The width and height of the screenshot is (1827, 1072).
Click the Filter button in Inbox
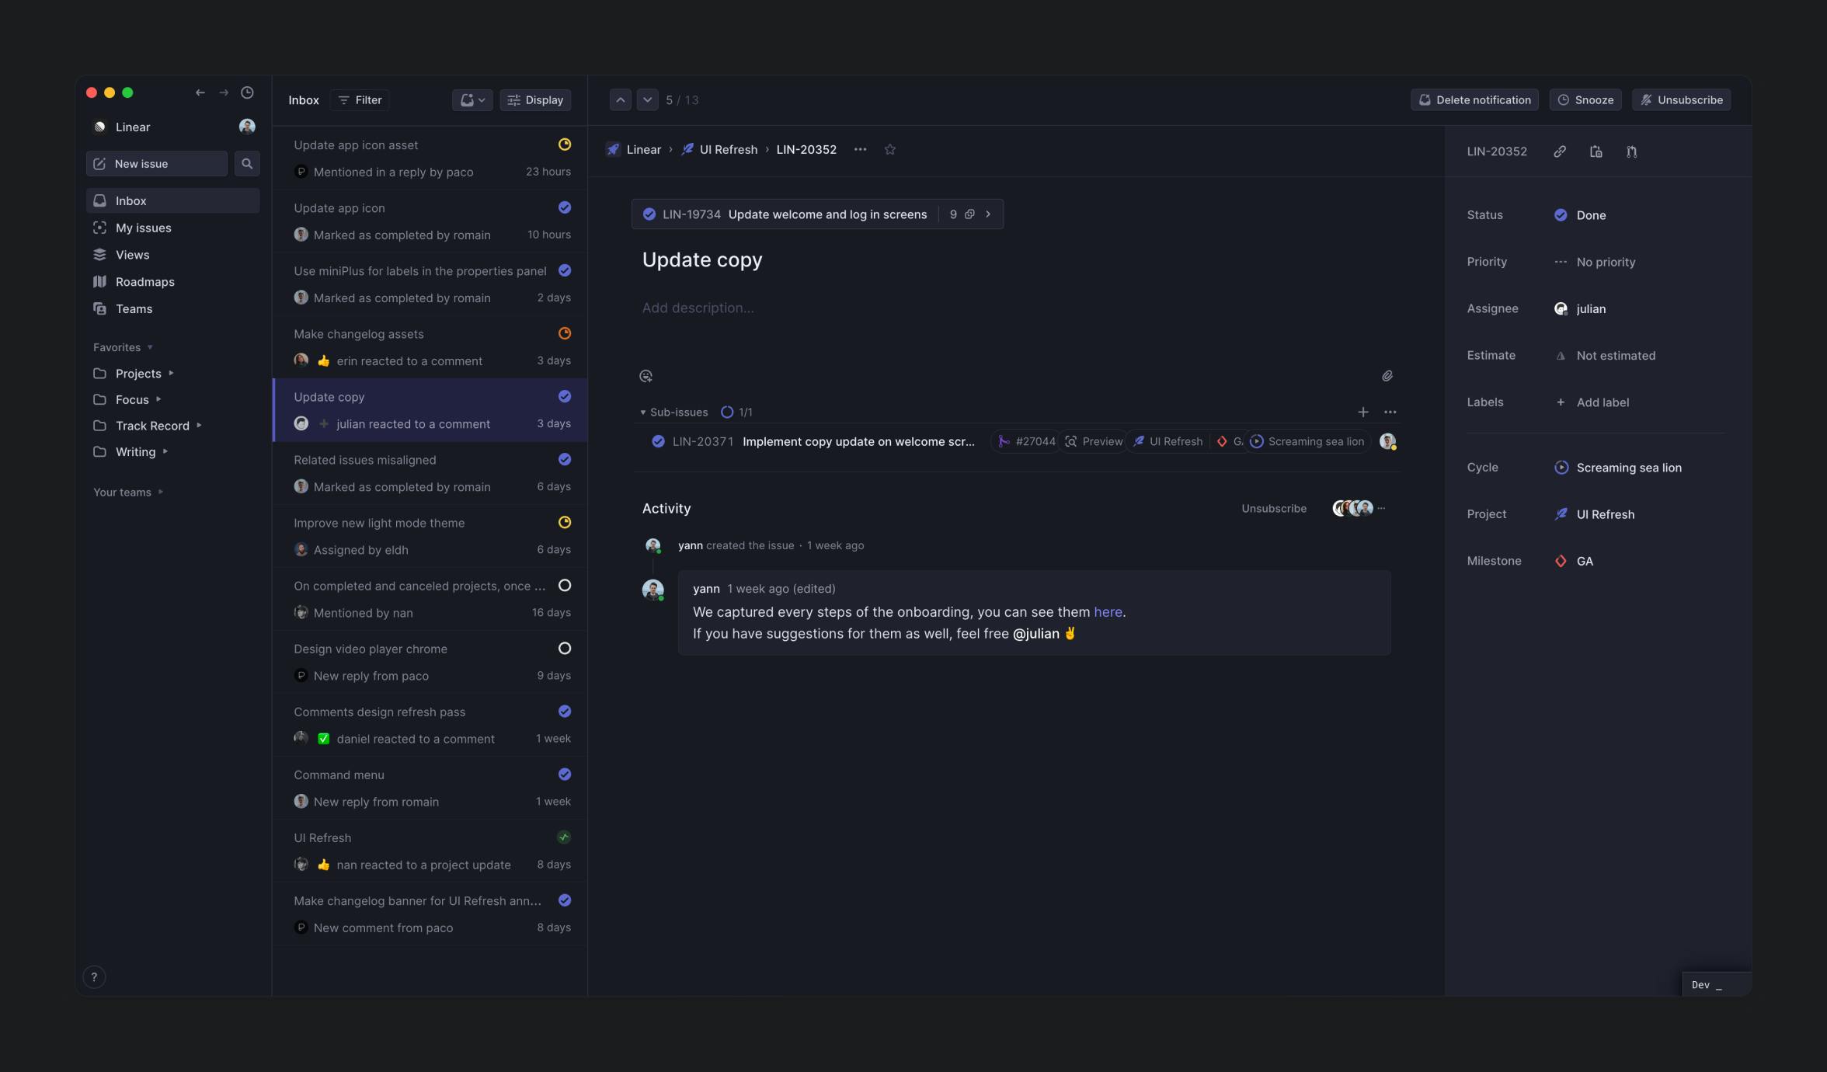tap(360, 99)
